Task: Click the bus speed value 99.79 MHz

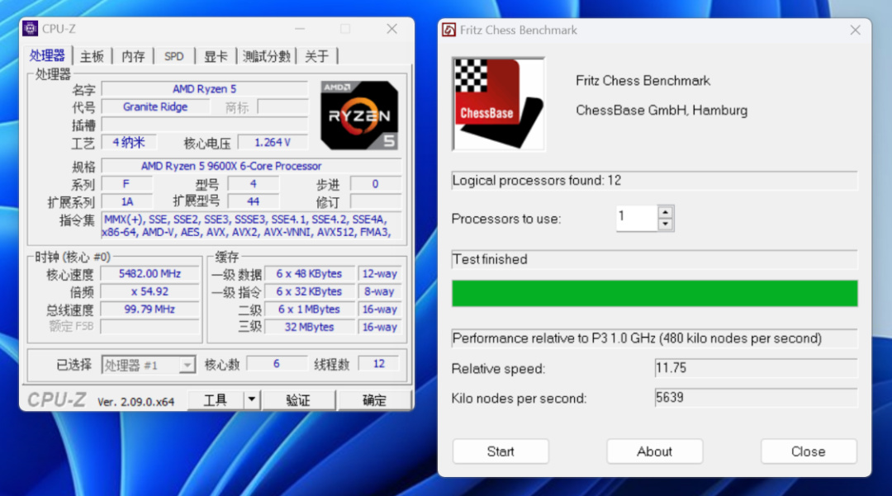Action: (x=149, y=309)
